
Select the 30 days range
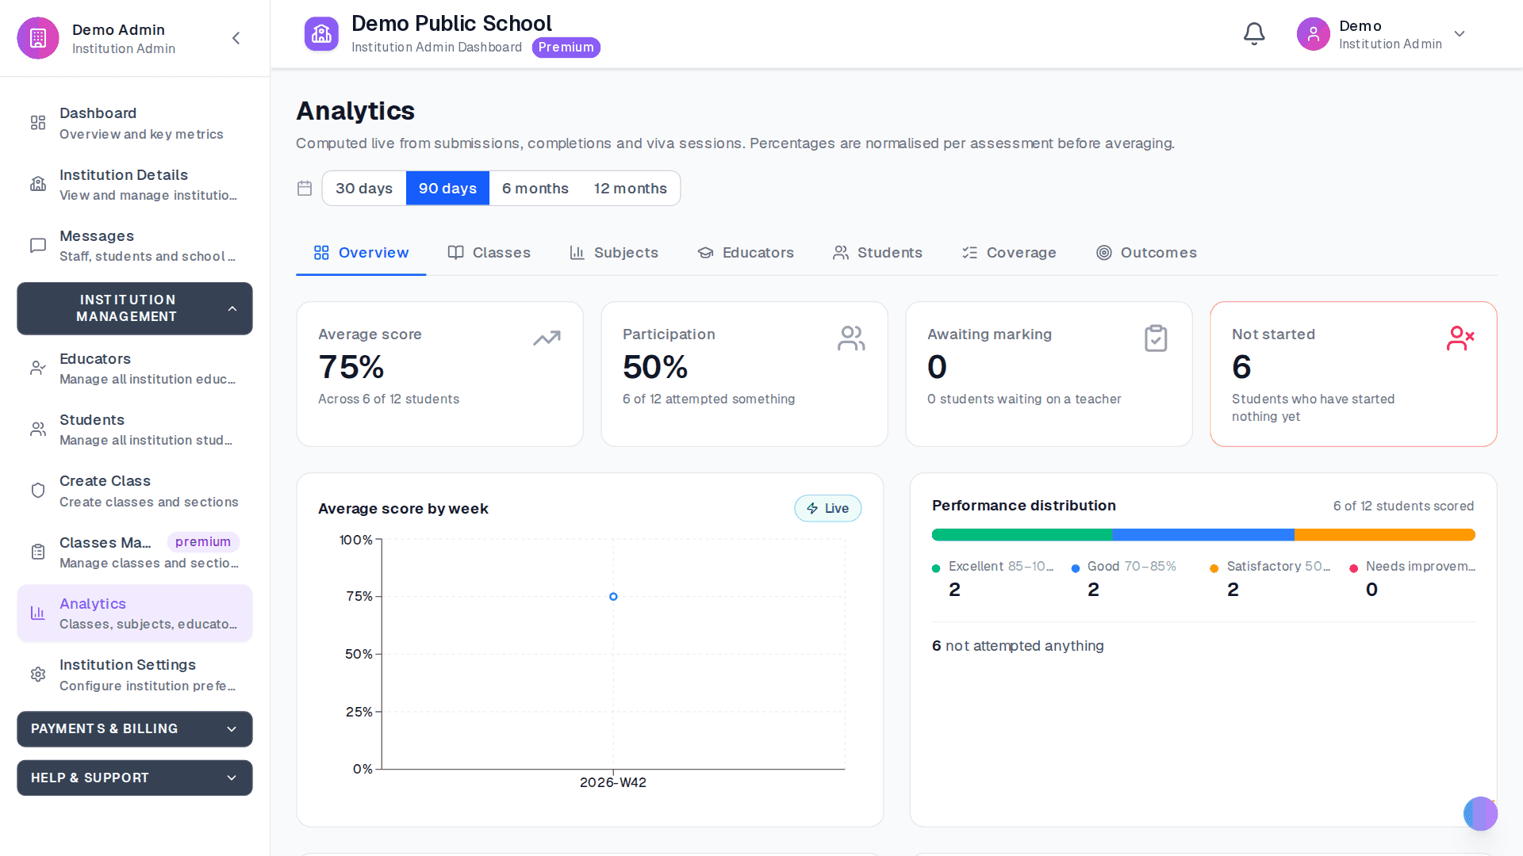pos(364,189)
